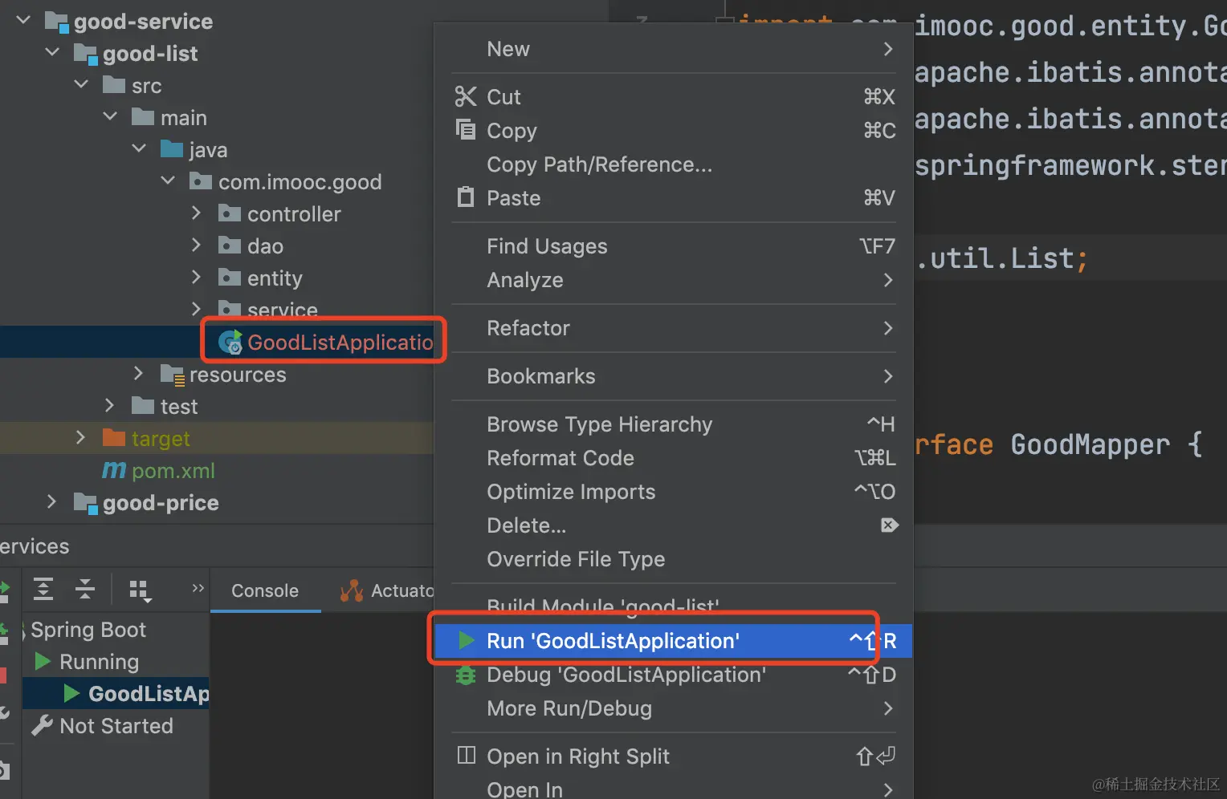
Task: Click the resources folder icon
Action: click(x=173, y=375)
